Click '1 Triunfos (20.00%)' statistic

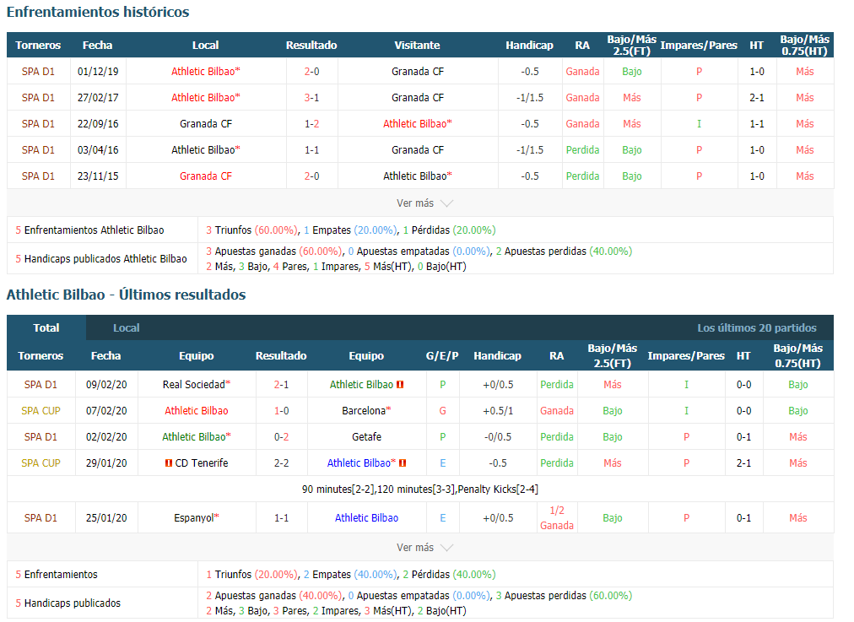pos(252,574)
